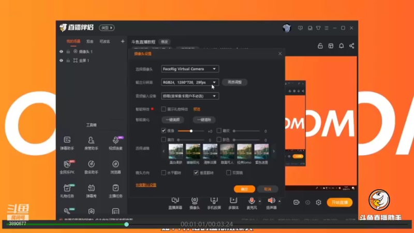This screenshot has width=414, height=233.
Task: Click the 一键清除 button
Action: coord(204,120)
